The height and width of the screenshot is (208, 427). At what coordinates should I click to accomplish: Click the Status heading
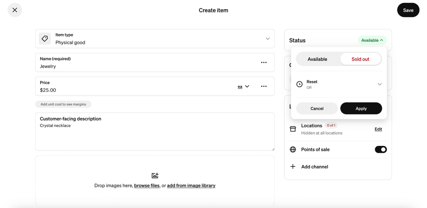tap(297, 40)
